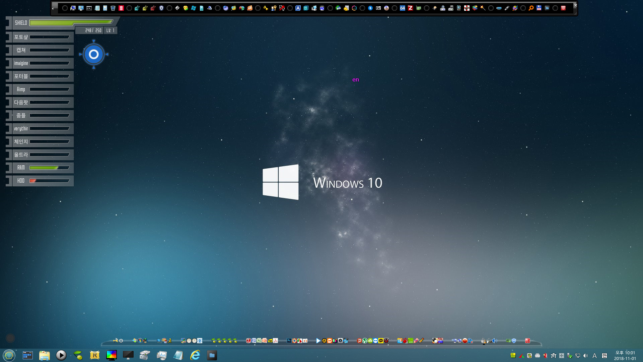Click the 울트라 launcher button
Image resolution: width=643 pixels, height=362 pixels.
(43, 155)
